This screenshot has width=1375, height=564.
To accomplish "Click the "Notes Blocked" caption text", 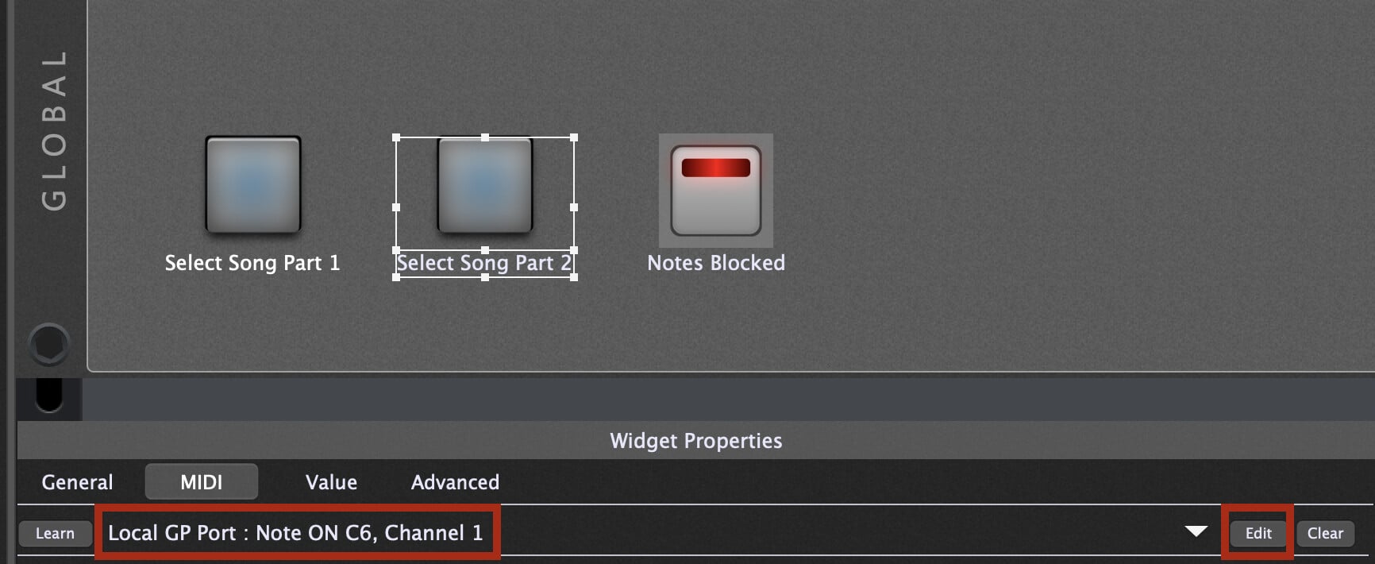I will click(716, 263).
